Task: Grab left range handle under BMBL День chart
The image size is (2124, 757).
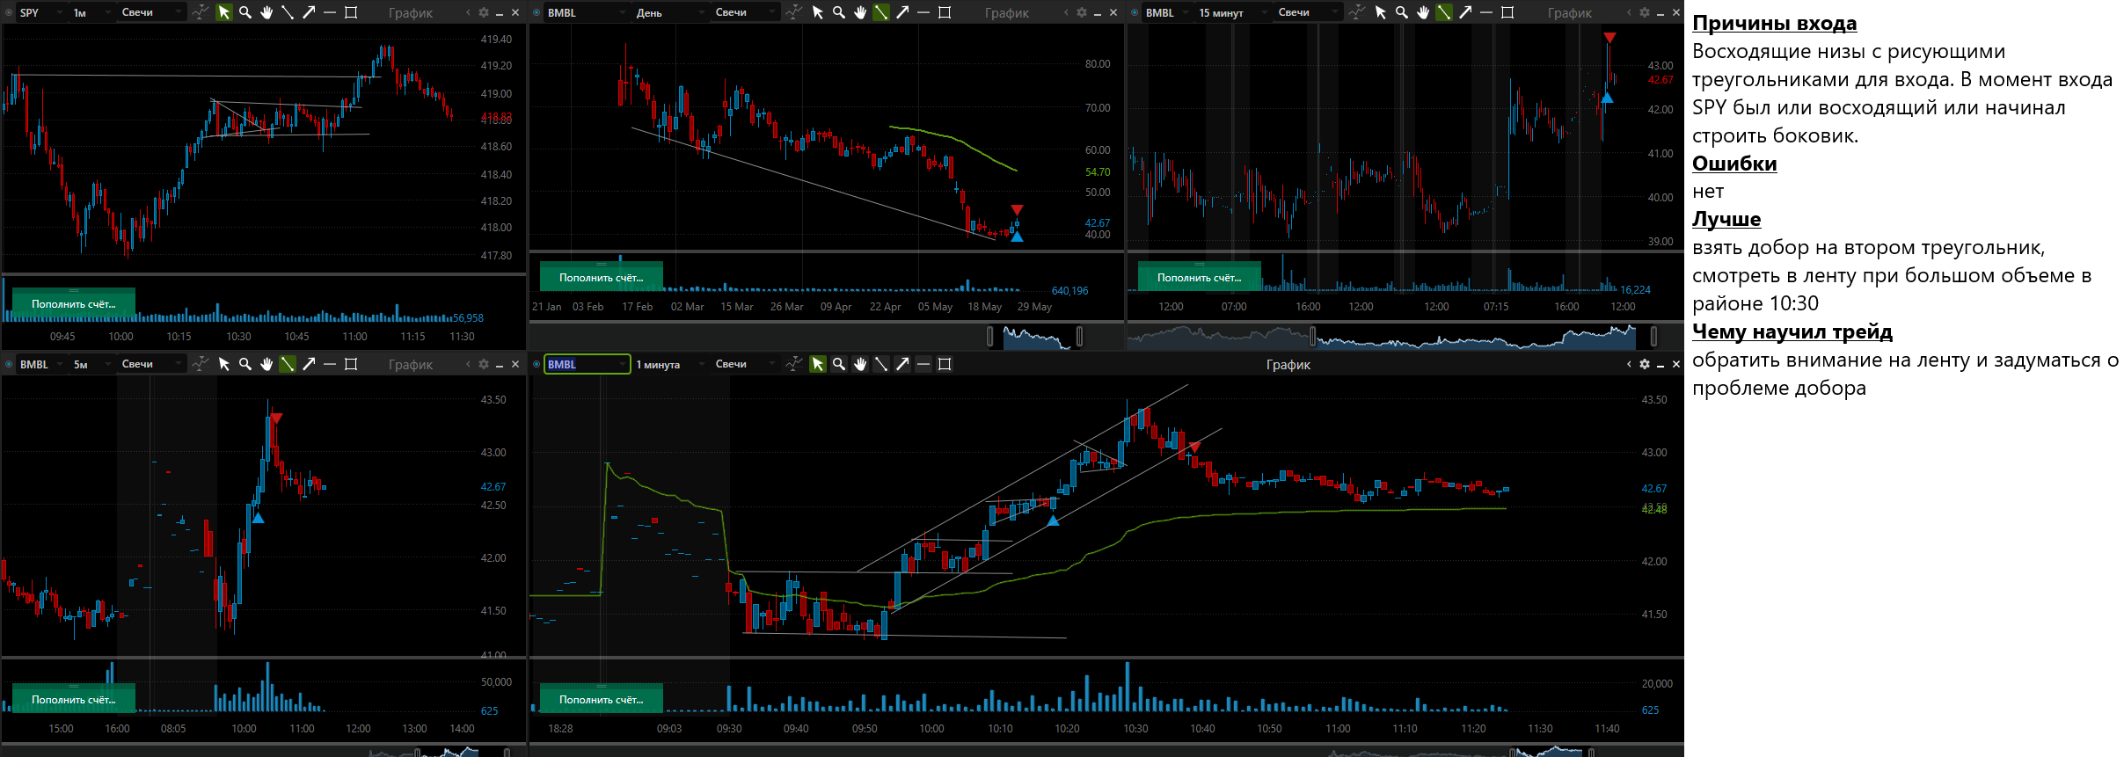Action: tap(990, 336)
